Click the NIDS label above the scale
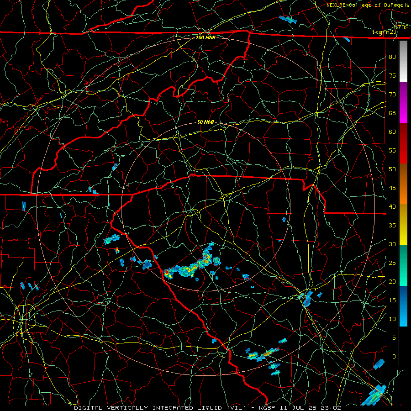411x411 pixels. coord(401,27)
